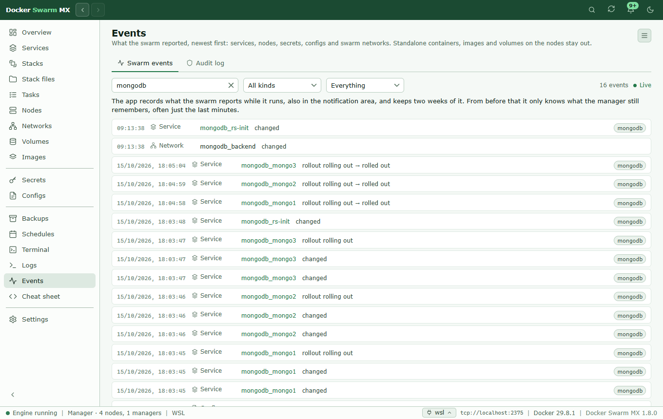Open mongodb_rs-init link at 09:13:38
This screenshot has width=663, height=419.
pyautogui.click(x=224, y=128)
